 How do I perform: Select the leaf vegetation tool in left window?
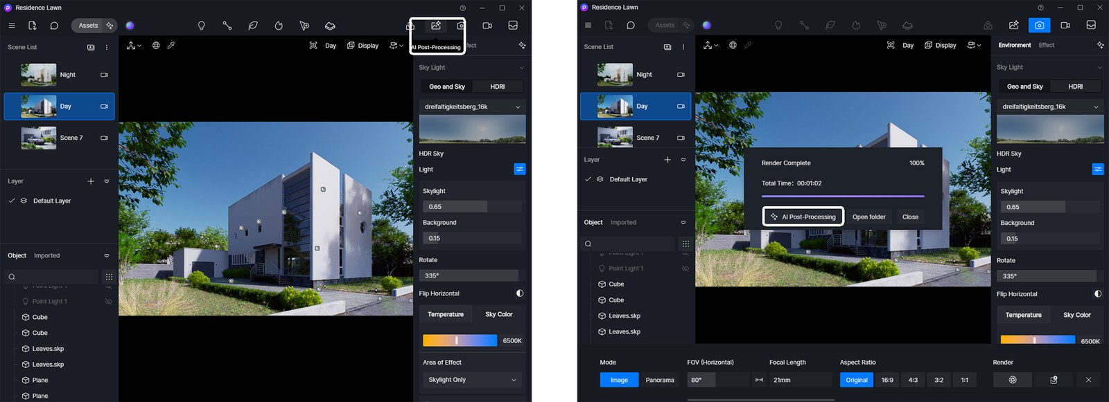[253, 26]
